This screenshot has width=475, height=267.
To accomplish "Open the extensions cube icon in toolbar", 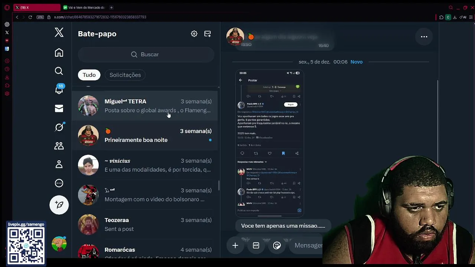I will pyautogui.click(x=441, y=17).
